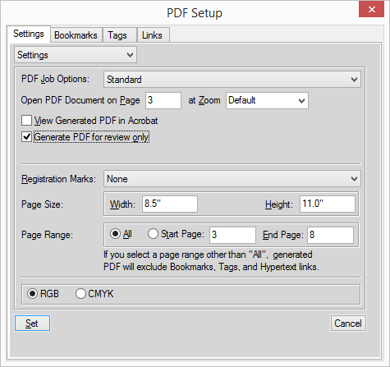Viewport: 390px width, 367px height.
Task: Open the Settings dropdown below tabs
Action: pos(76,55)
